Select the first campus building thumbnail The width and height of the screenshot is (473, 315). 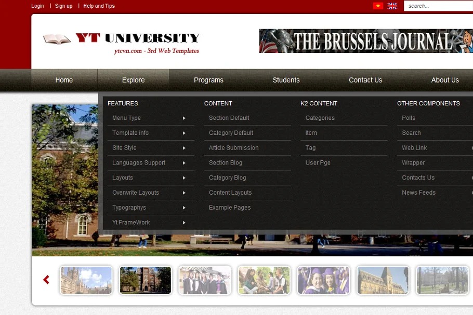[x=86, y=280]
